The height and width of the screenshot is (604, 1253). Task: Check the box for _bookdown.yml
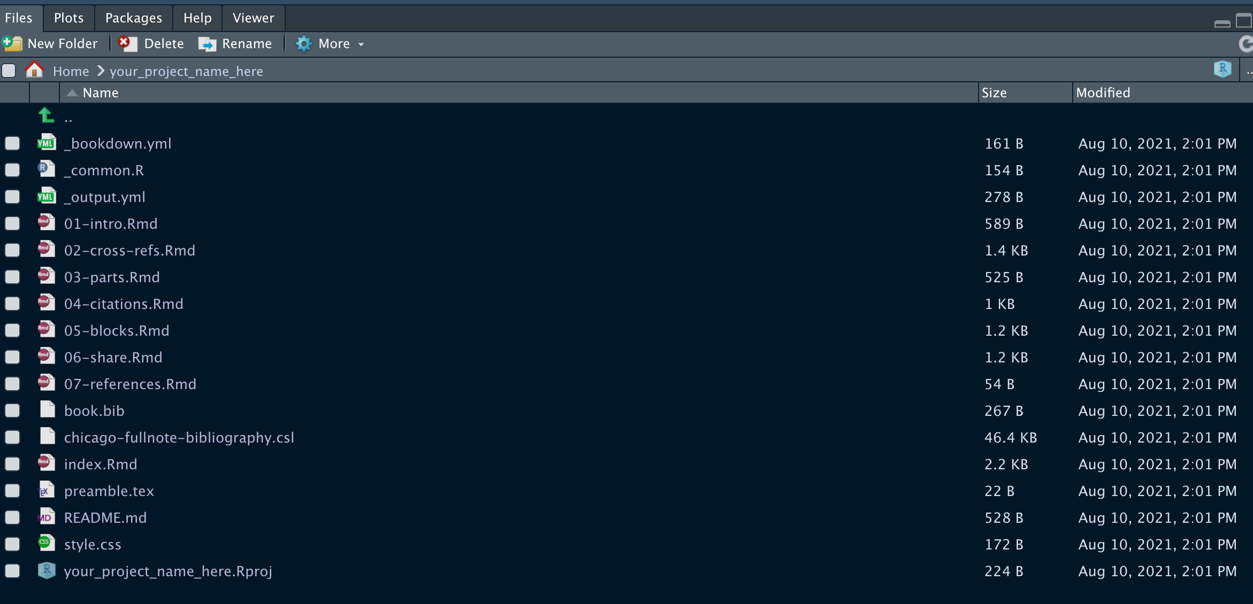tap(12, 143)
